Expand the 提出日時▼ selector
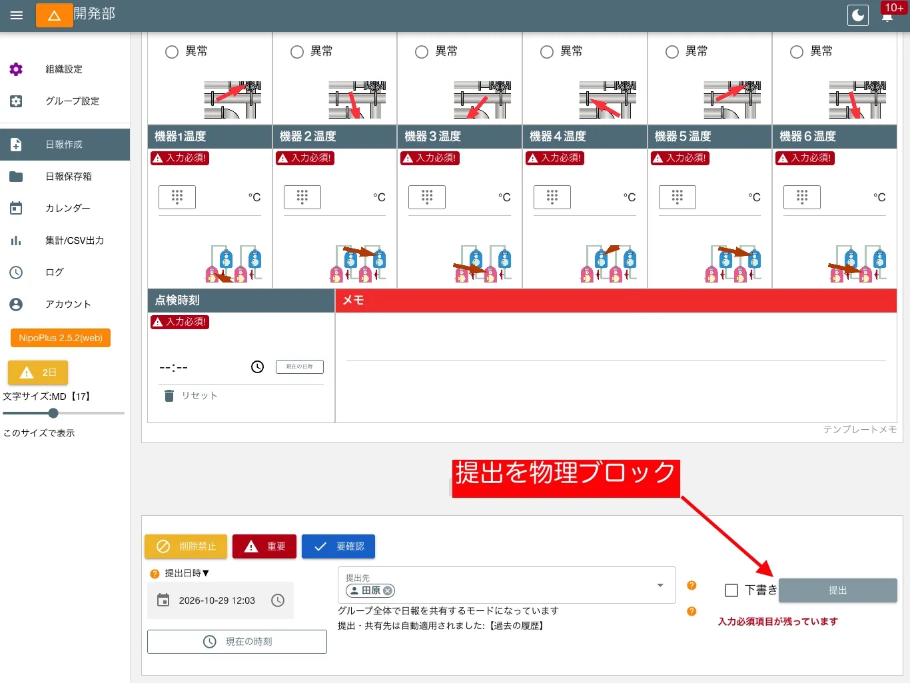Viewport: 910px width, 683px height. tap(187, 573)
